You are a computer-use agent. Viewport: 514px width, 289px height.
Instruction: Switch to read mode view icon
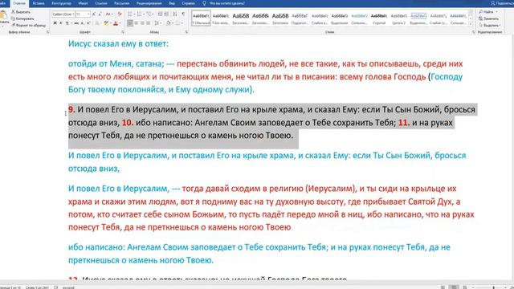pyautogui.click(x=443, y=287)
